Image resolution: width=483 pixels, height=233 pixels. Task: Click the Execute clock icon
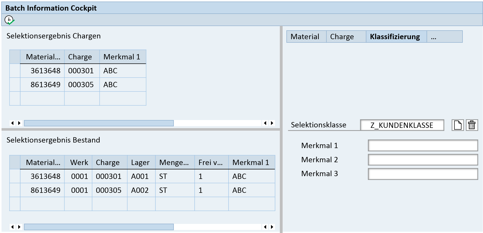[9, 20]
